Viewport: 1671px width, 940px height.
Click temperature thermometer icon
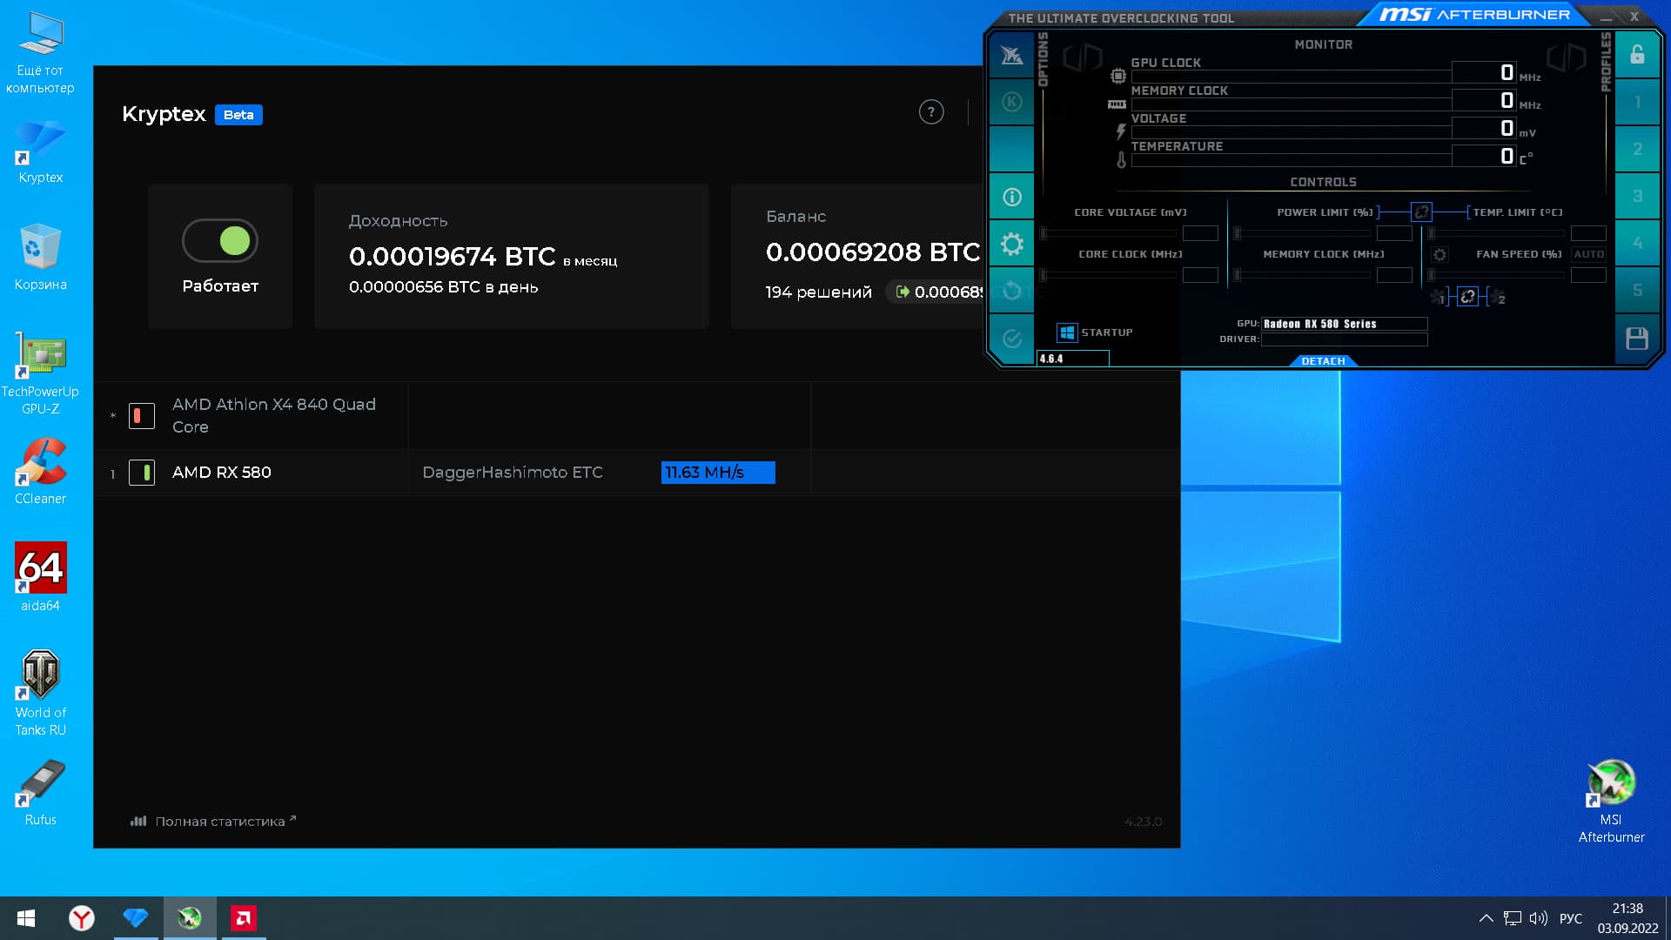point(1121,160)
